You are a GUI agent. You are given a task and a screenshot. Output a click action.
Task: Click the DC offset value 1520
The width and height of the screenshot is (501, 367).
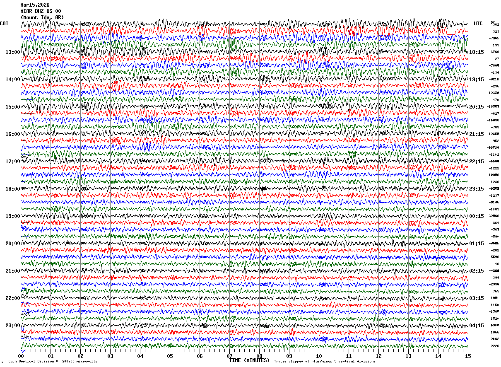click(x=495, y=319)
